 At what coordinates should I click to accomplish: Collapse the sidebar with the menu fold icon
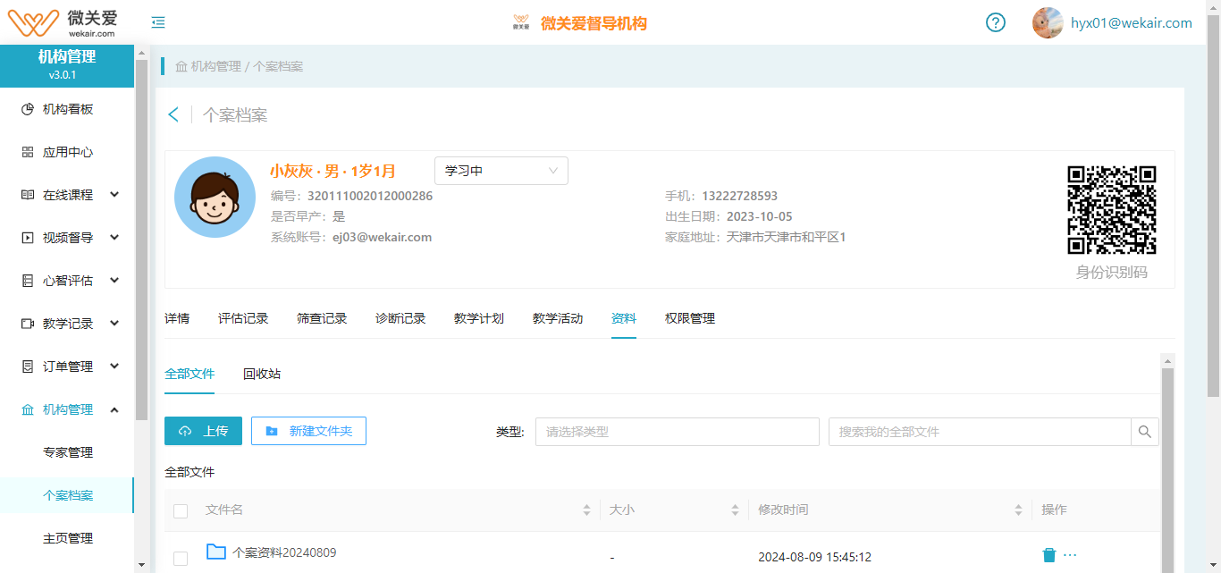point(158,22)
